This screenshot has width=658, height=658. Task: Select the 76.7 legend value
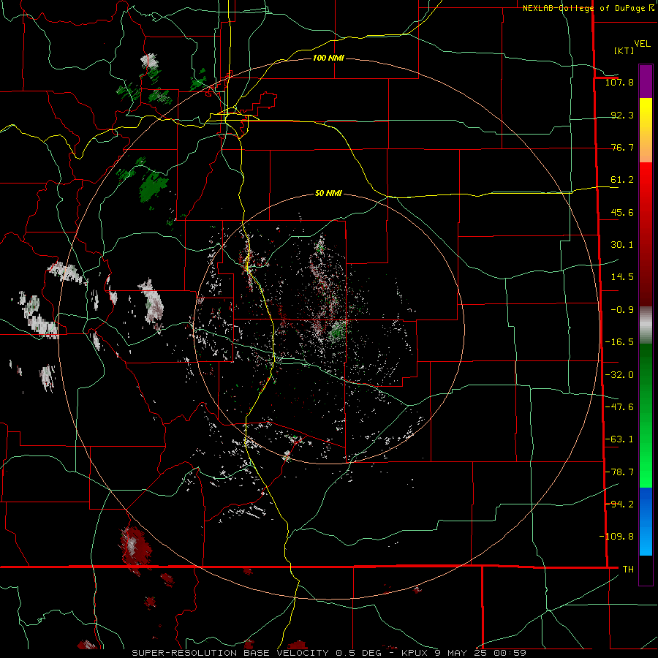coord(622,147)
